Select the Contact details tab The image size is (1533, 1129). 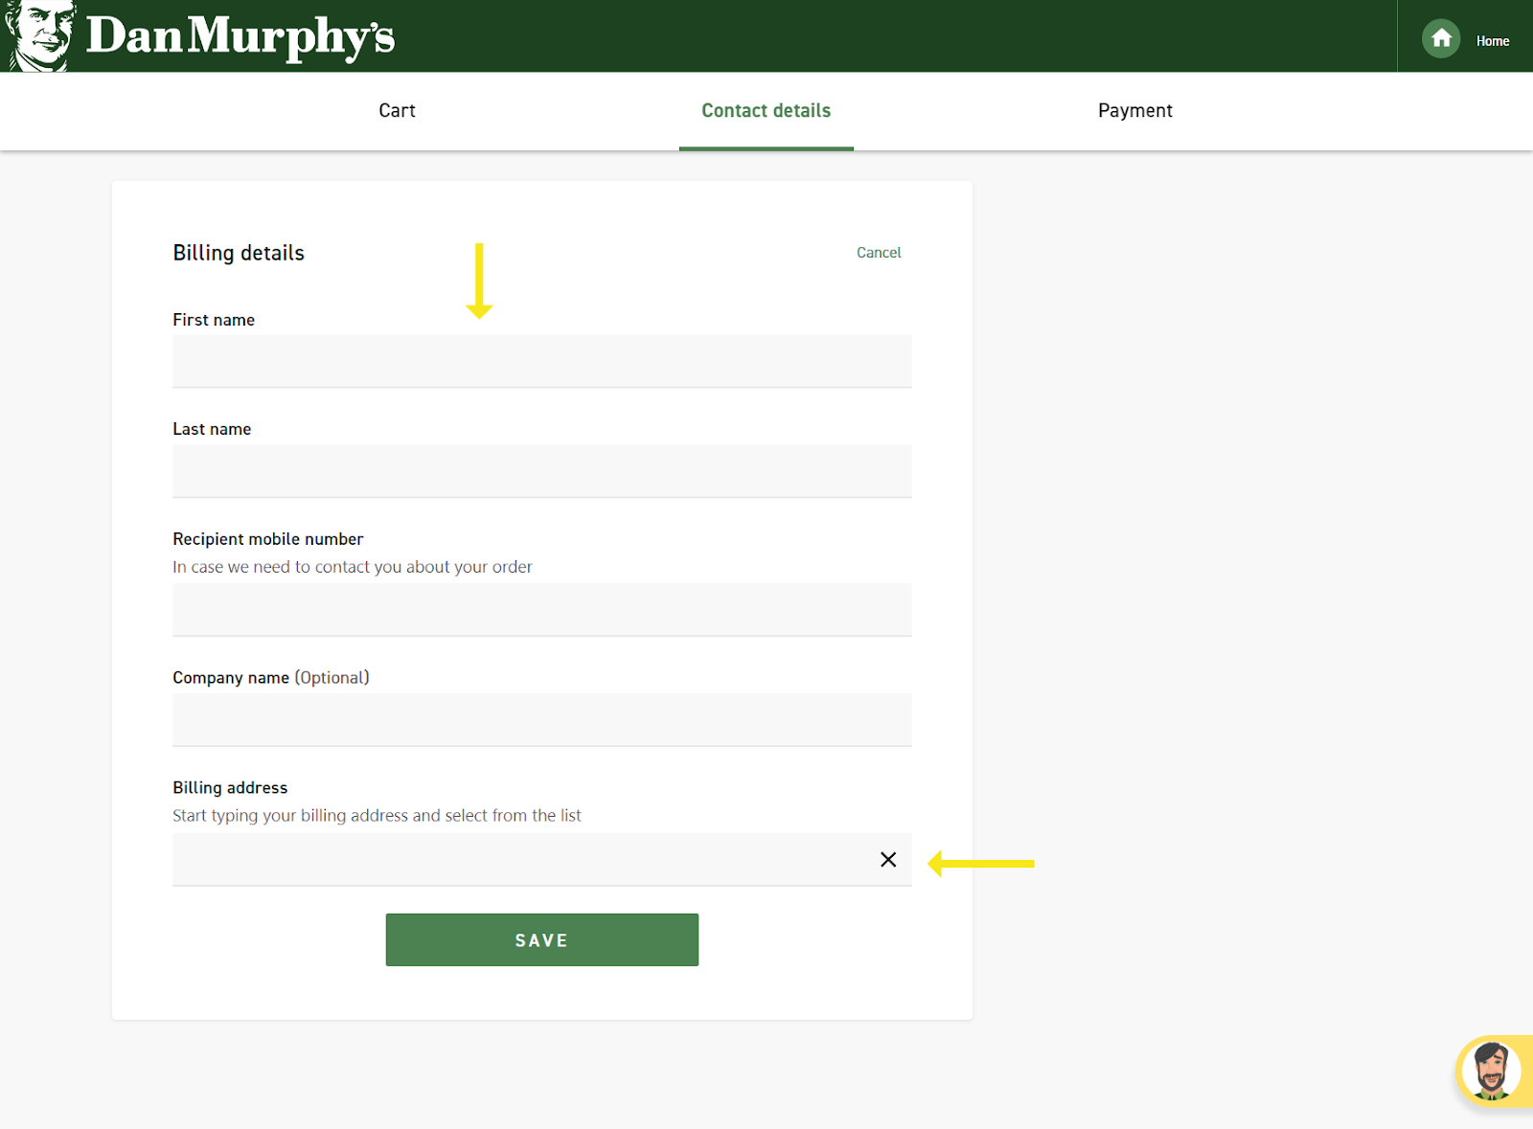[766, 111]
